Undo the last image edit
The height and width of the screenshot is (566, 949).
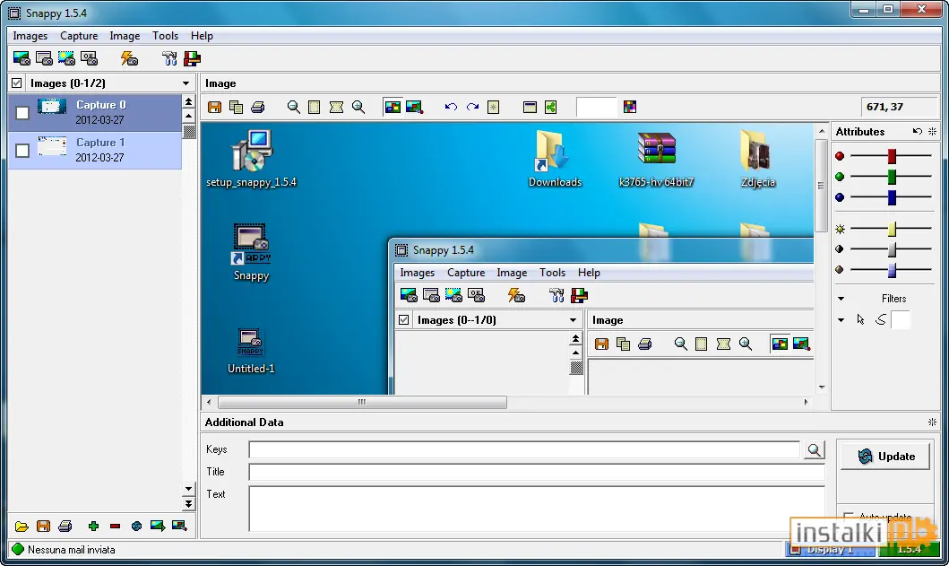point(451,108)
